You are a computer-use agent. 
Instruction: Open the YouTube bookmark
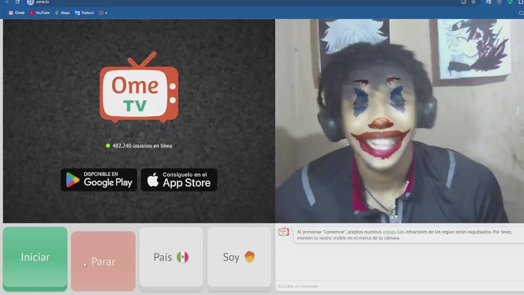39,13
